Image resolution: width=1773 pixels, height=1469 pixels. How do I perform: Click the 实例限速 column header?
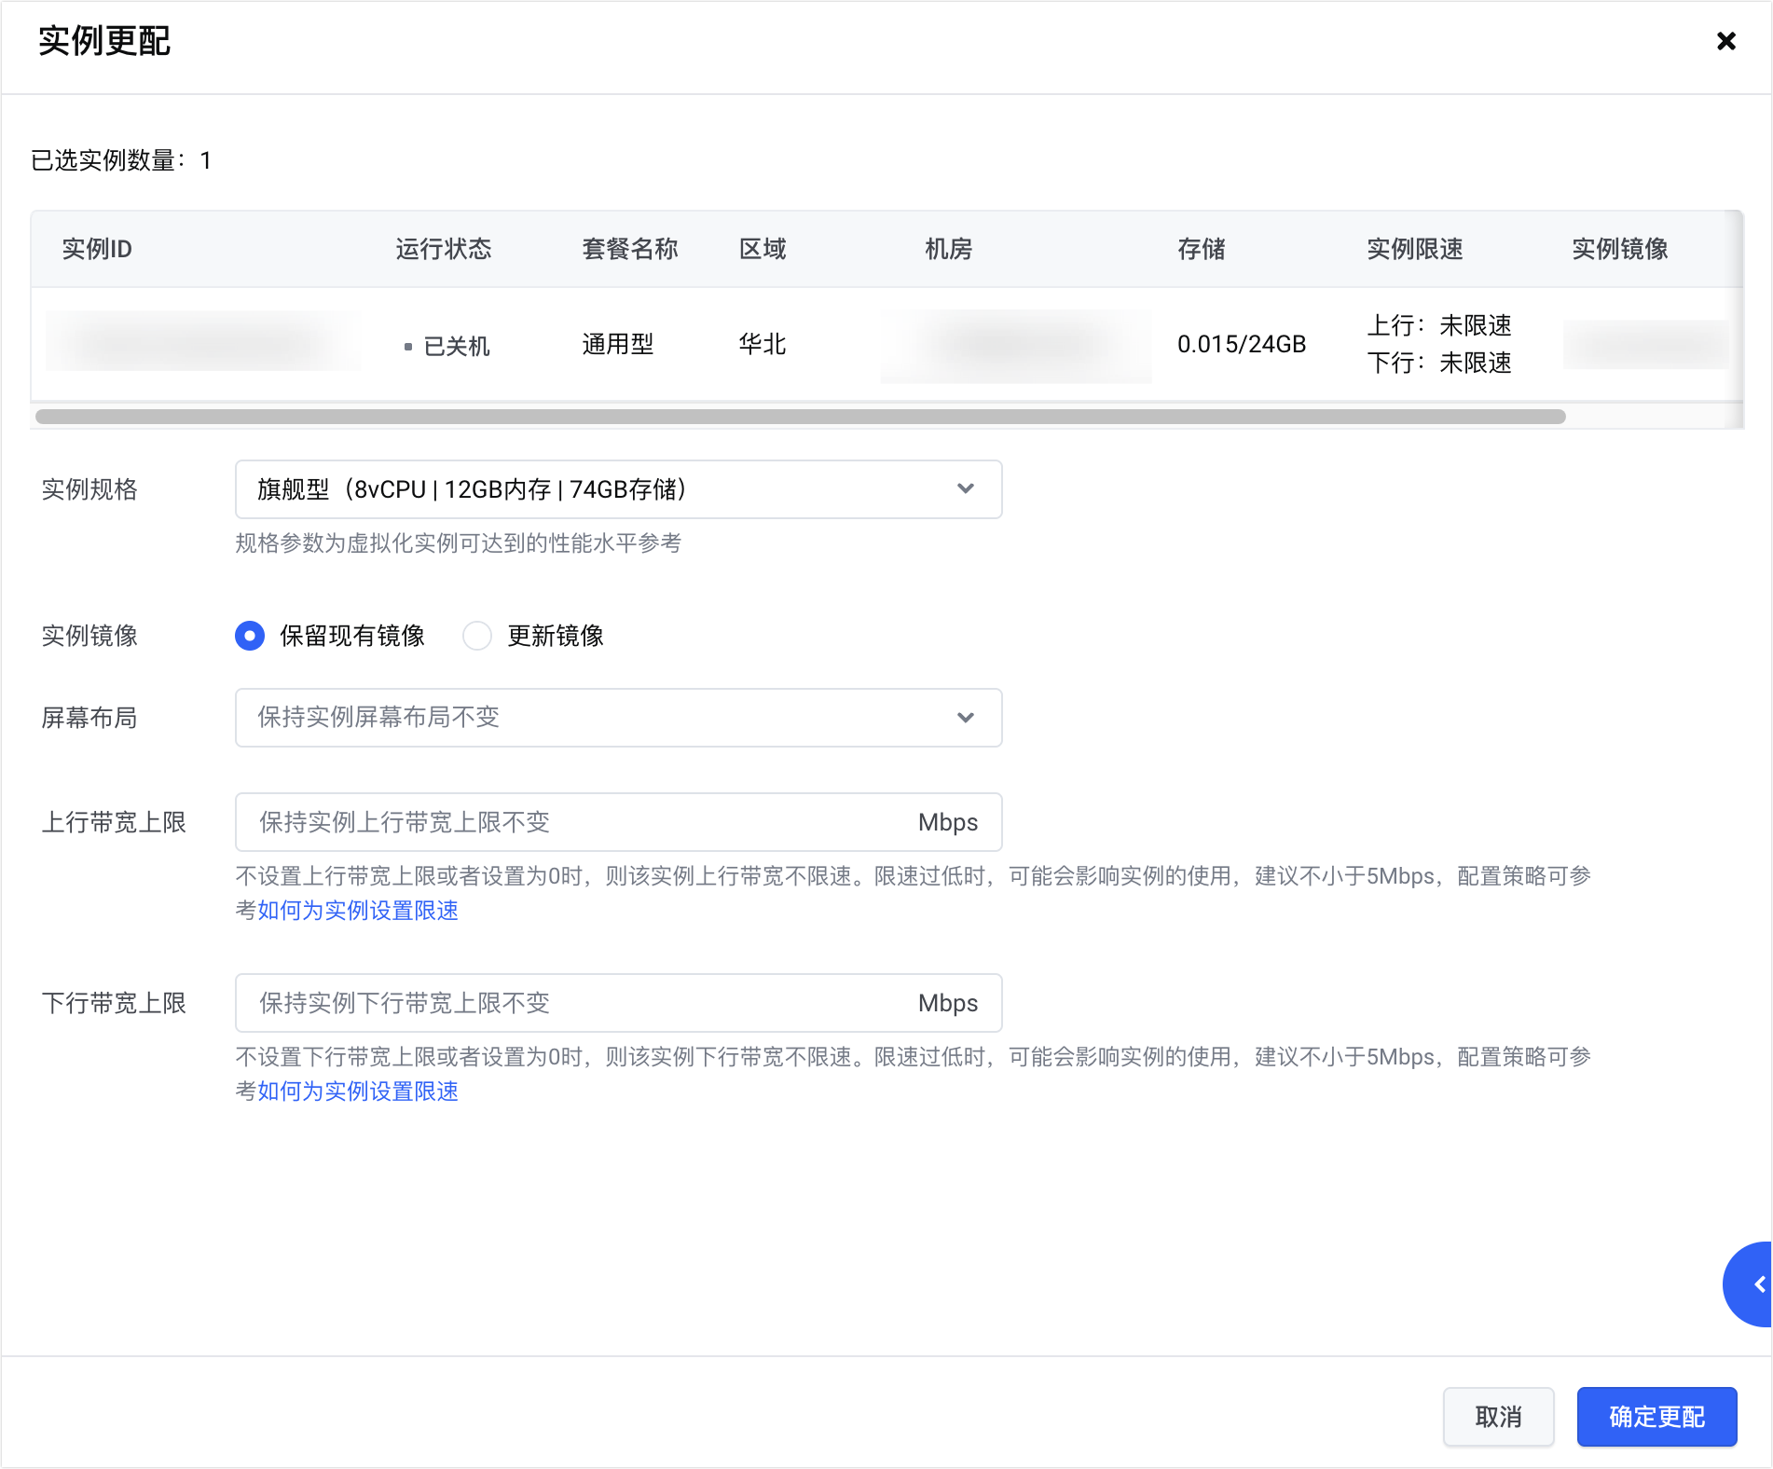[x=1414, y=249]
